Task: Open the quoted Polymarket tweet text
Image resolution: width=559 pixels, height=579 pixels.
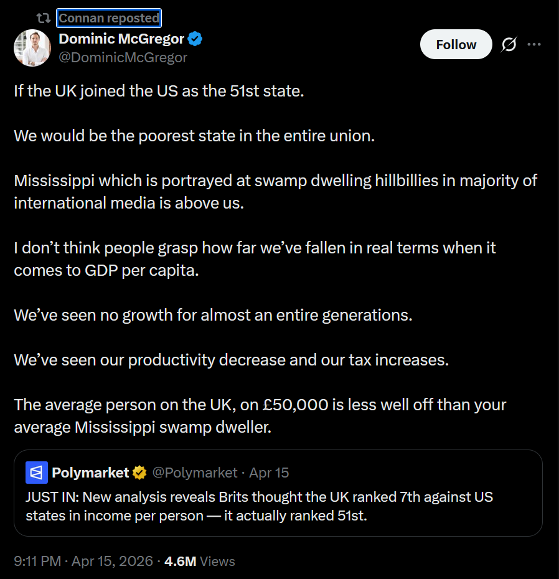Action: click(249, 506)
